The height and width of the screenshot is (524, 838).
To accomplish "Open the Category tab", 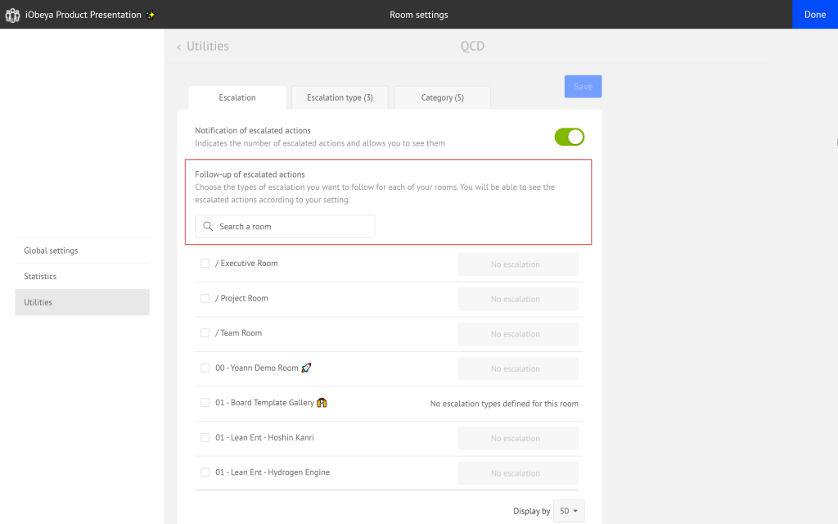I will click(442, 97).
